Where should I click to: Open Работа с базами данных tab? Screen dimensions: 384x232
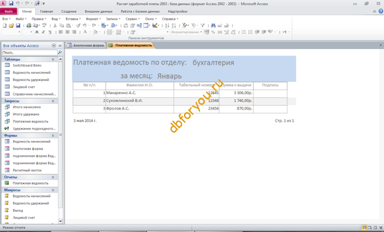140,12
